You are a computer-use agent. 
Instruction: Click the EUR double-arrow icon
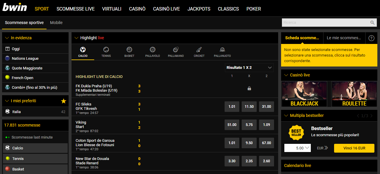[326, 148]
